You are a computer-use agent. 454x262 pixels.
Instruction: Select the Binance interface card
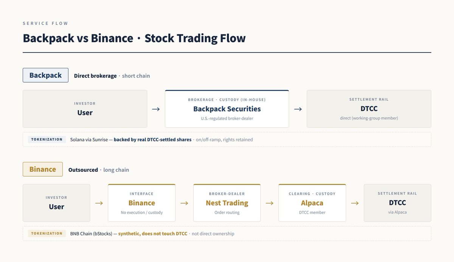coord(142,203)
